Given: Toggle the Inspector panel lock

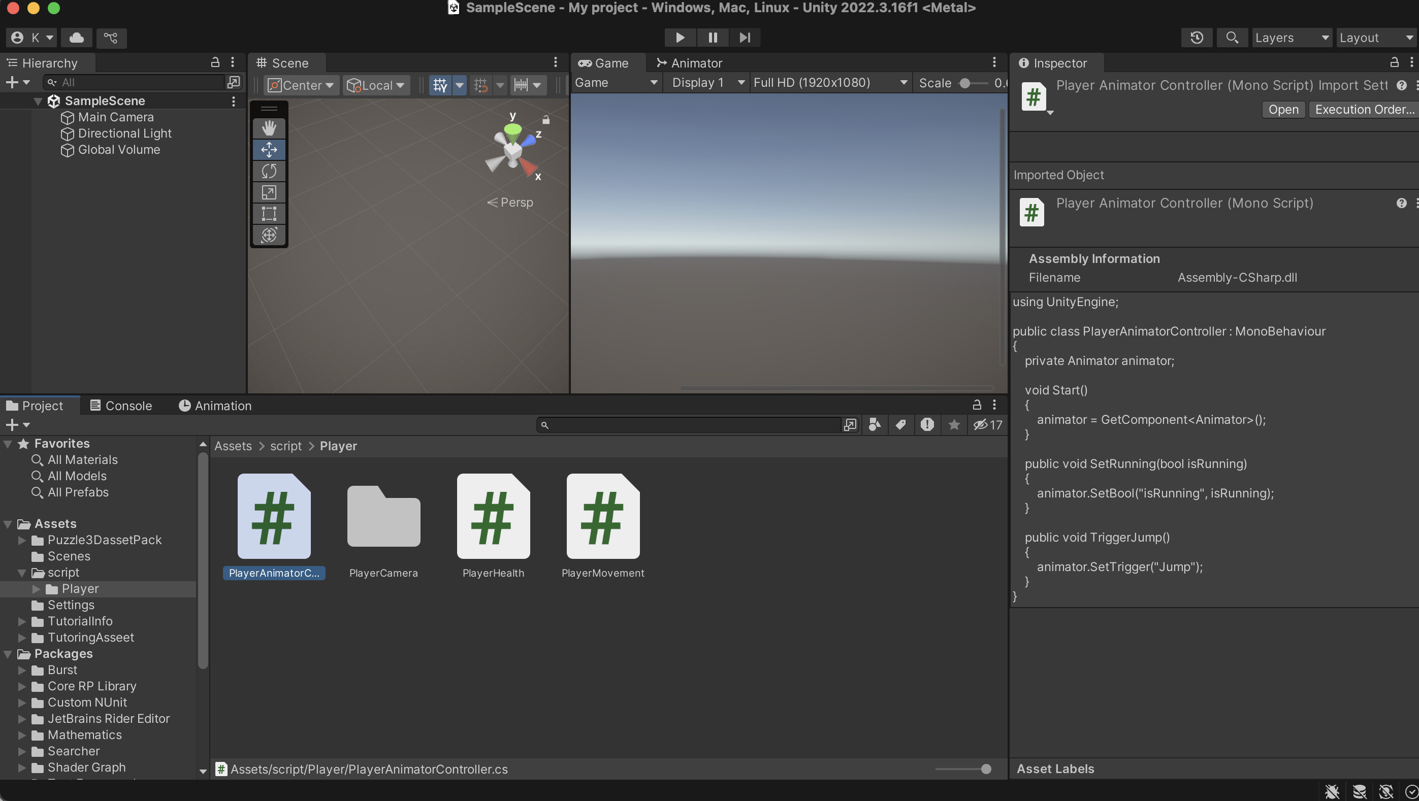Looking at the screenshot, I should (x=1394, y=62).
